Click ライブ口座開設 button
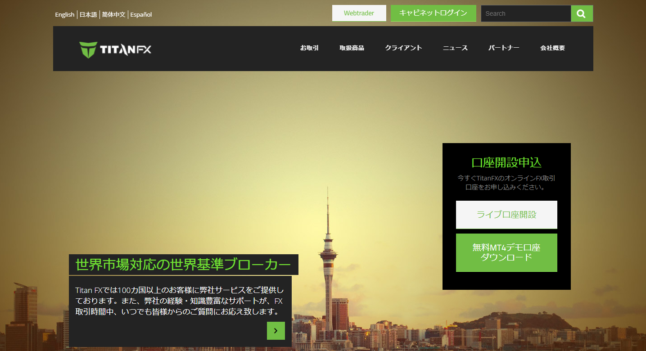Image resolution: width=646 pixels, height=351 pixels. click(x=506, y=215)
